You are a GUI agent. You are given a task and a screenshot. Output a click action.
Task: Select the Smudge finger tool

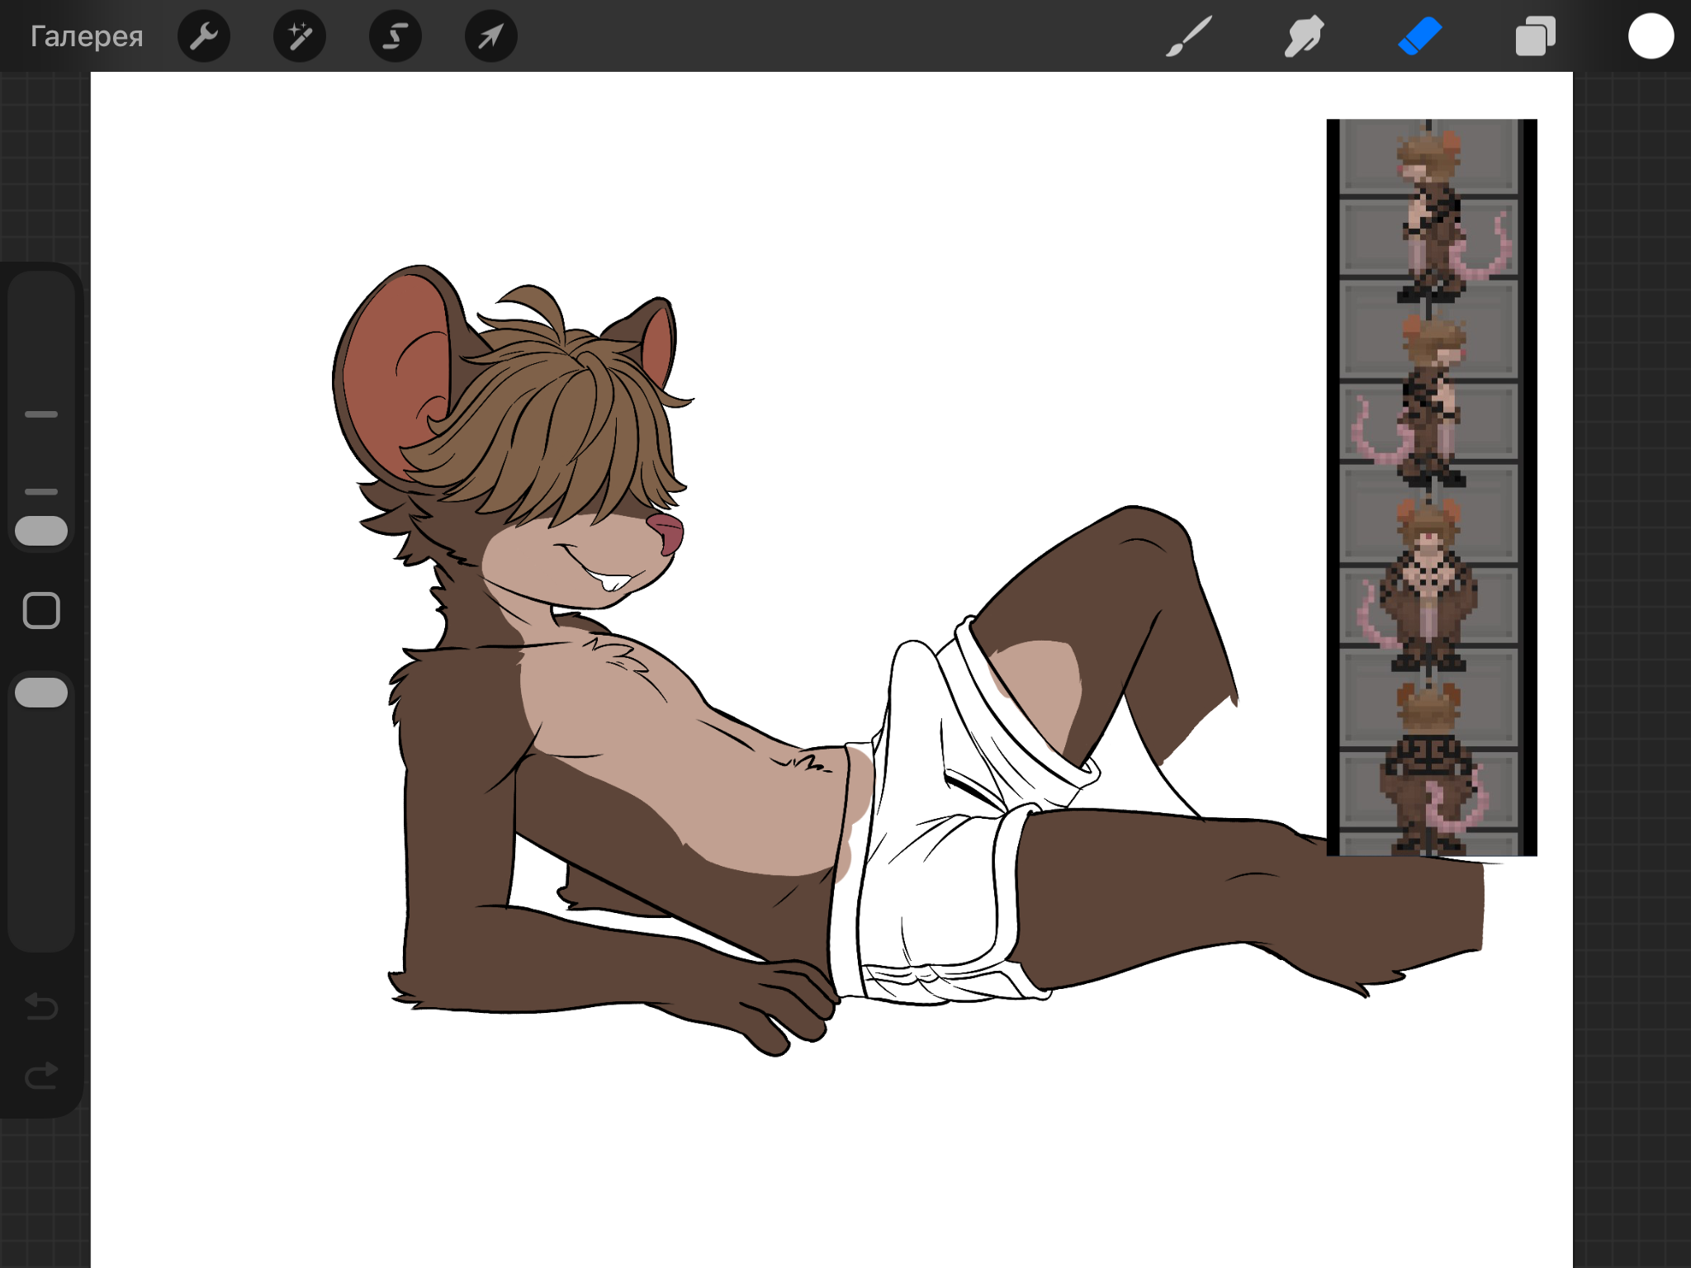(1305, 36)
